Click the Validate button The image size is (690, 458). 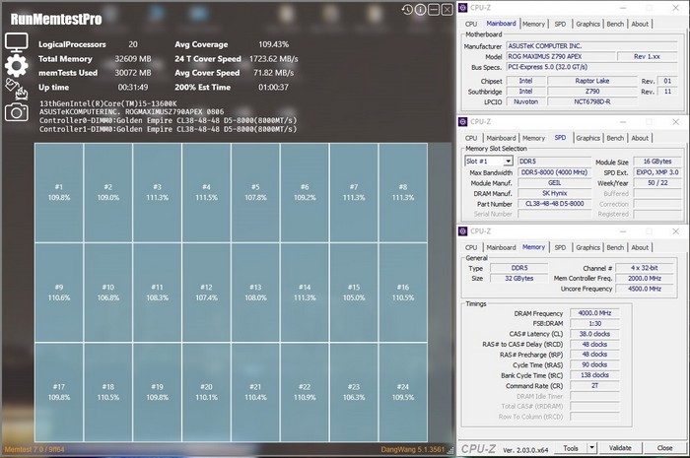[x=621, y=447]
